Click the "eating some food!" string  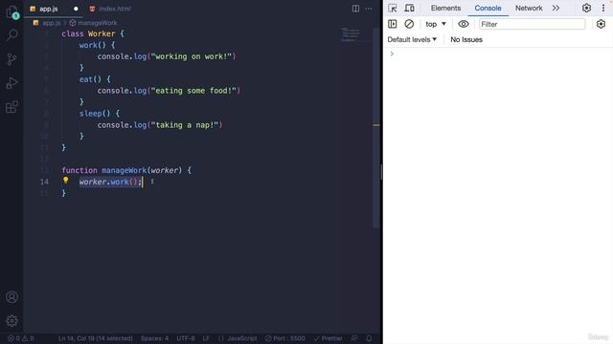coord(193,91)
